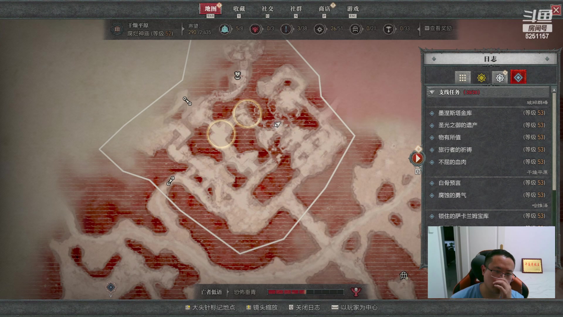Viewport: 563px width, 317px height.
Task: Click the stronghold icon showing 0/3
Action: pyautogui.click(x=255, y=29)
